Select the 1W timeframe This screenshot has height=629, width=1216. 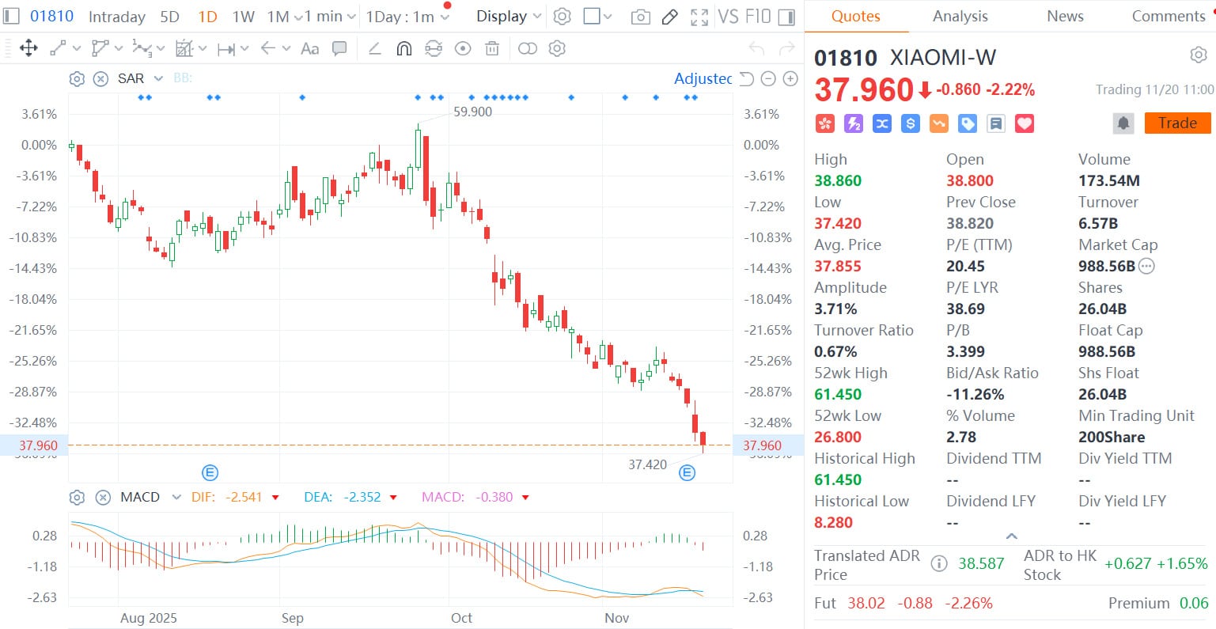(x=243, y=17)
